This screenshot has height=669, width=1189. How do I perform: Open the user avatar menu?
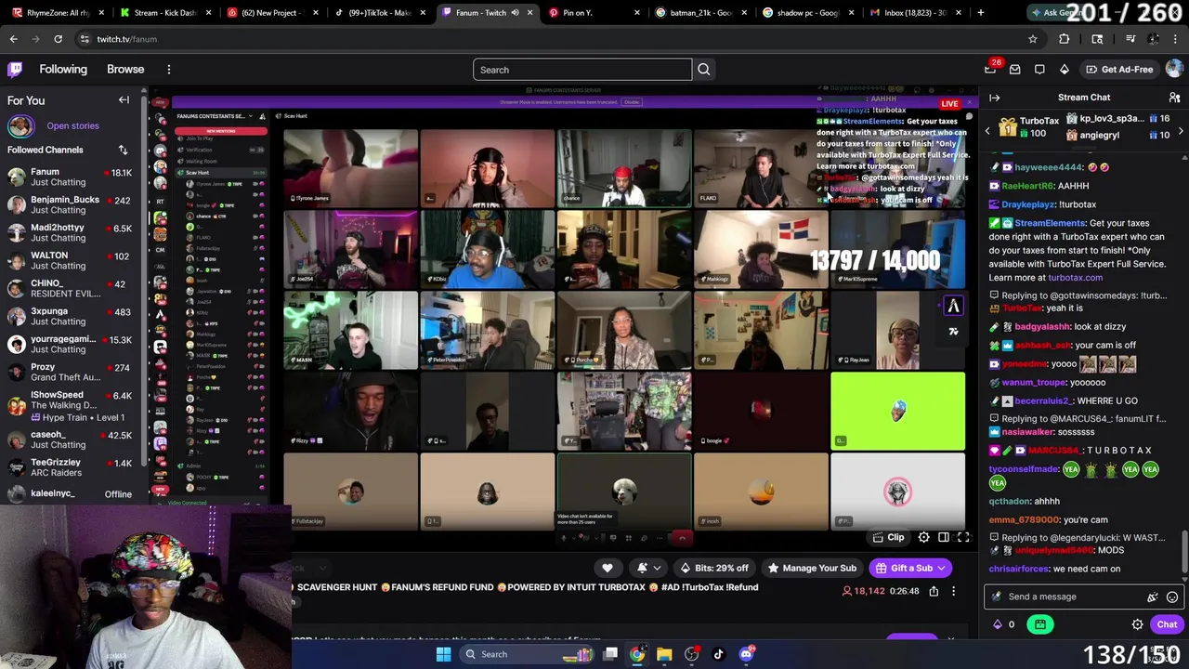tap(1174, 69)
